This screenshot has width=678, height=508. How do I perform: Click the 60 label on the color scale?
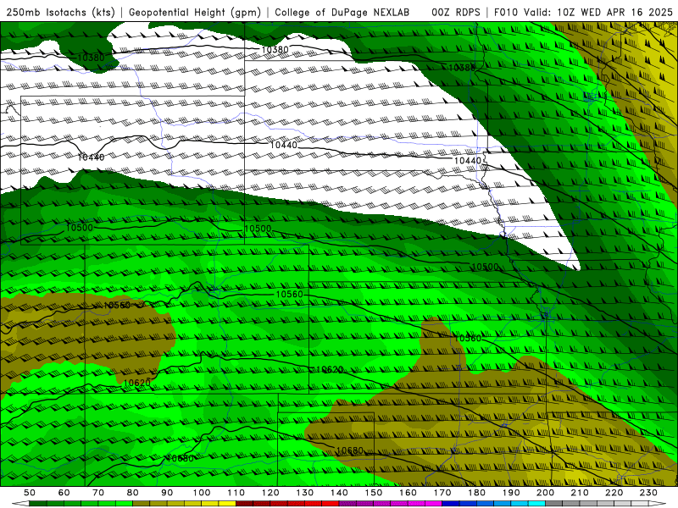[x=64, y=493]
